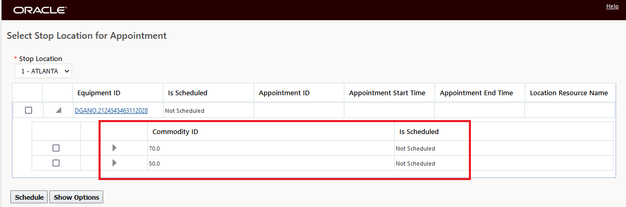This screenshot has height=207, width=626.
Task: Expand the commodity 50.0 row
Action: (x=114, y=163)
